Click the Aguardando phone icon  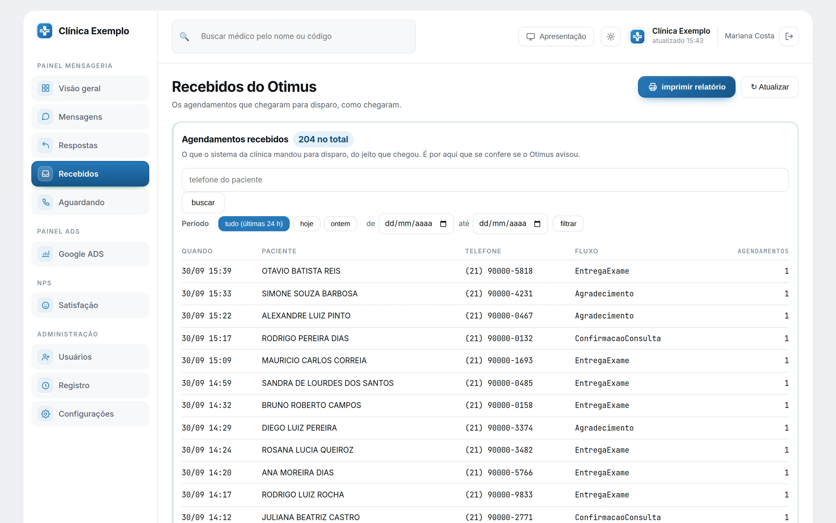coord(46,202)
